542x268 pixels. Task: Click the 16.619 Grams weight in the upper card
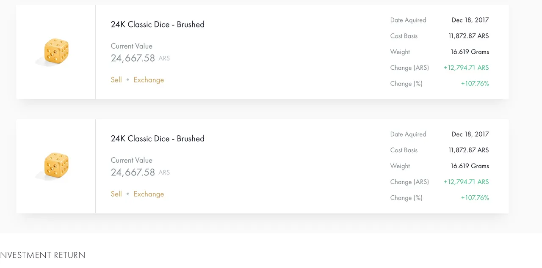click(x=470, y=52)
